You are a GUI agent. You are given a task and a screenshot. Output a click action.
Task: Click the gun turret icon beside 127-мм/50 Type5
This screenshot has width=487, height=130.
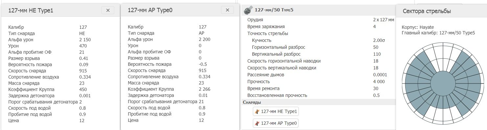(248, 10)
